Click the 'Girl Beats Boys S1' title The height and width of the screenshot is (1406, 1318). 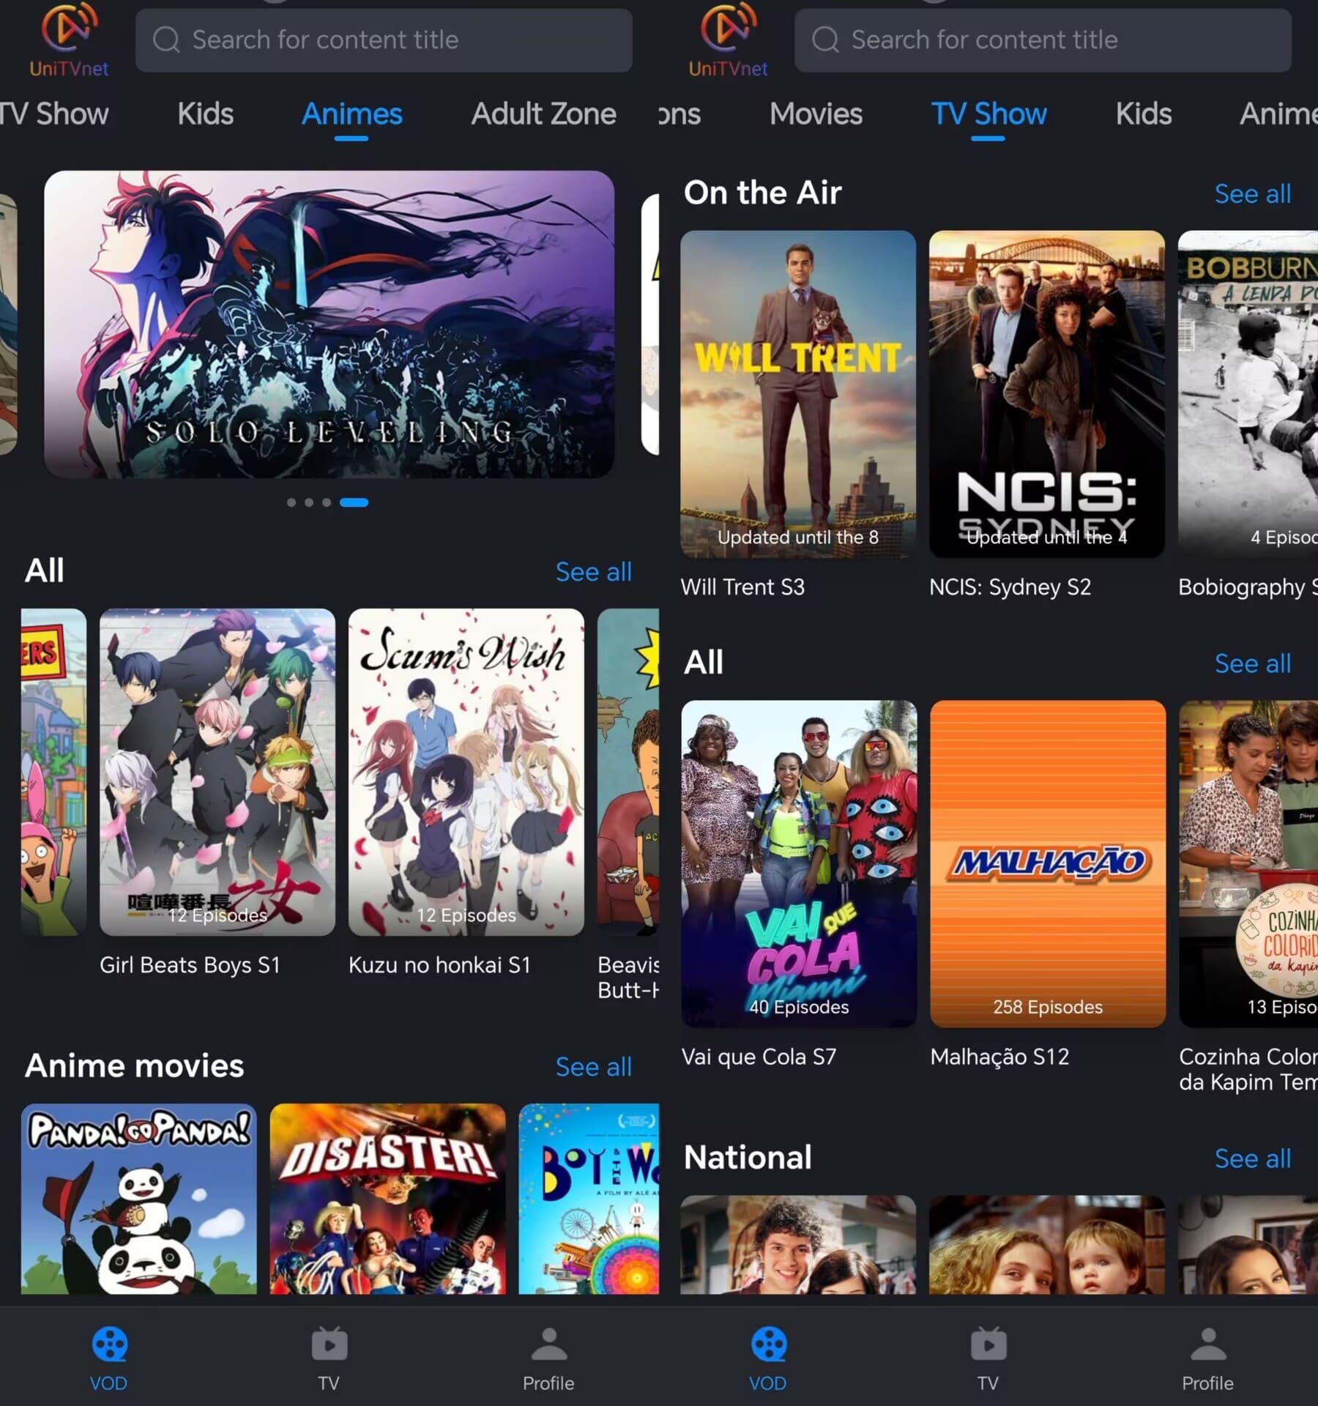click(190, 965)
